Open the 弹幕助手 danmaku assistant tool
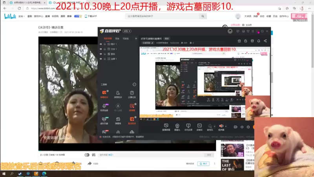314x177 pixels. [x=104, y=94]
